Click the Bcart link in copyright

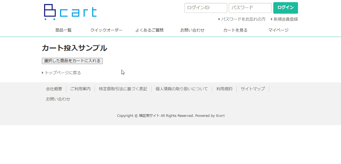pyautogui.click(x=220, y=116)
